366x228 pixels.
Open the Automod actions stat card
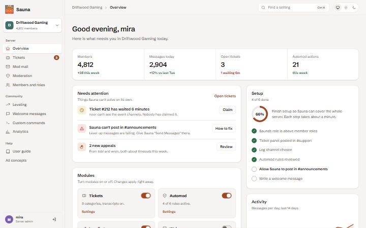[323, 64]
